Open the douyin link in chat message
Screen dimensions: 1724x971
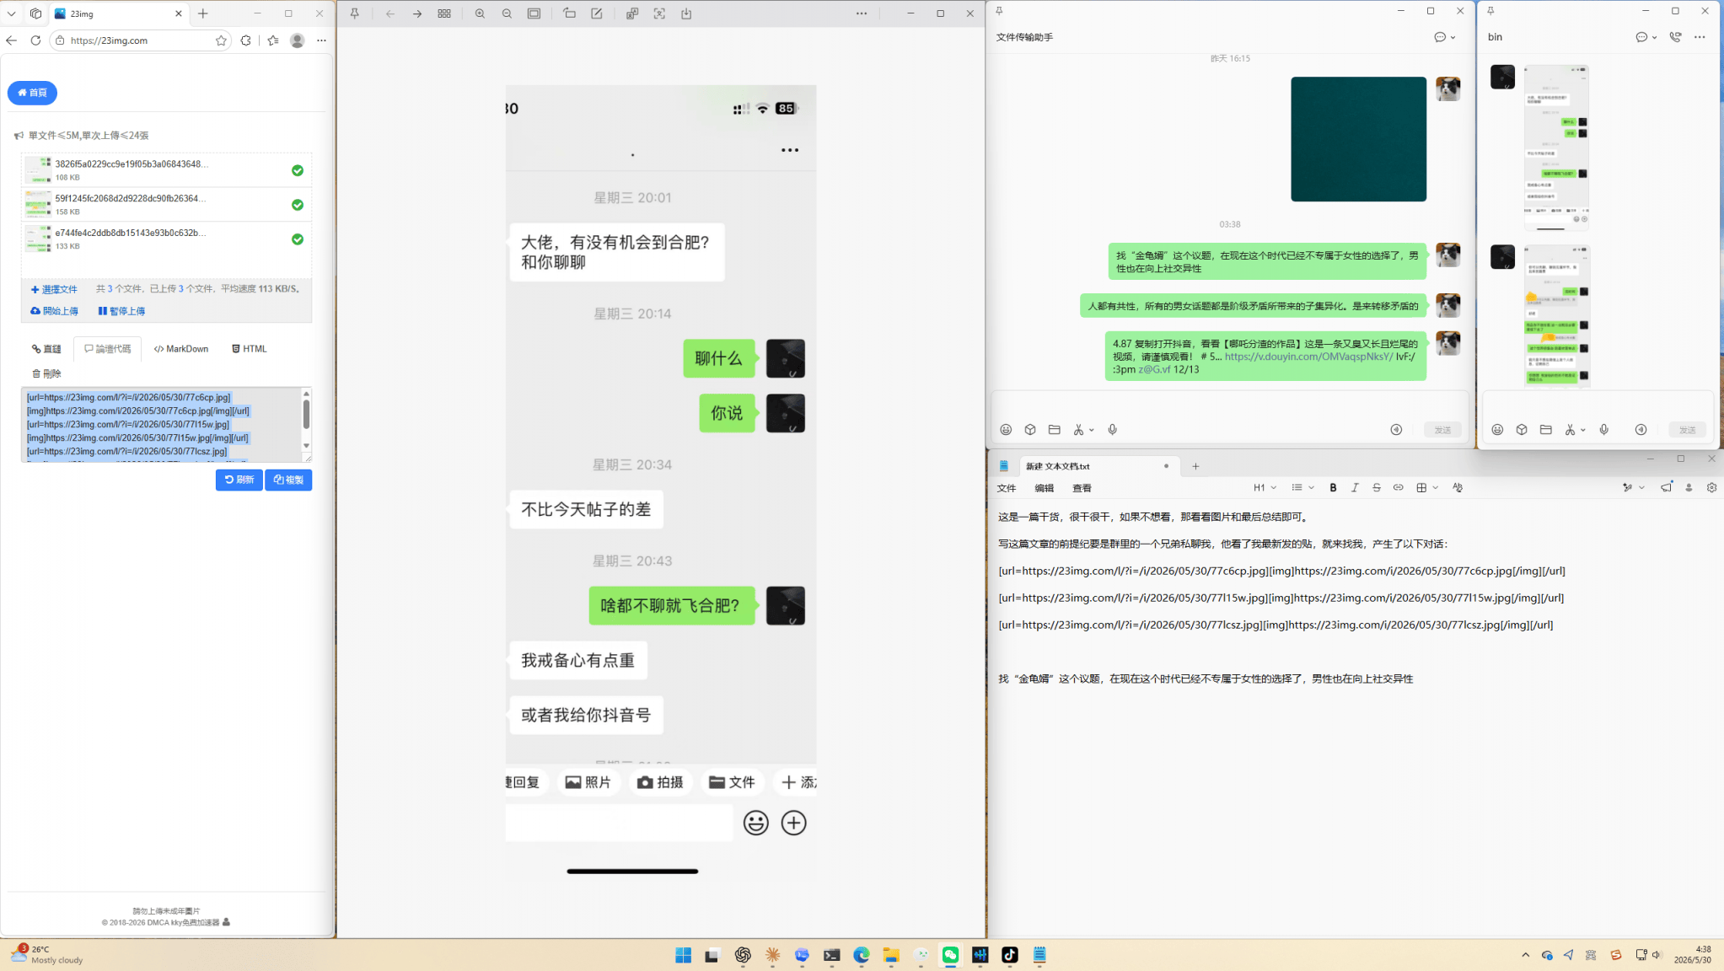(x=1308, y=357)
